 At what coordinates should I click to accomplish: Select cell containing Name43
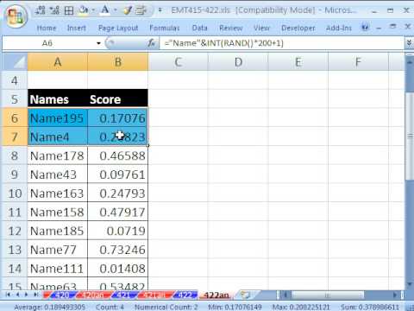tap(58, 175)
